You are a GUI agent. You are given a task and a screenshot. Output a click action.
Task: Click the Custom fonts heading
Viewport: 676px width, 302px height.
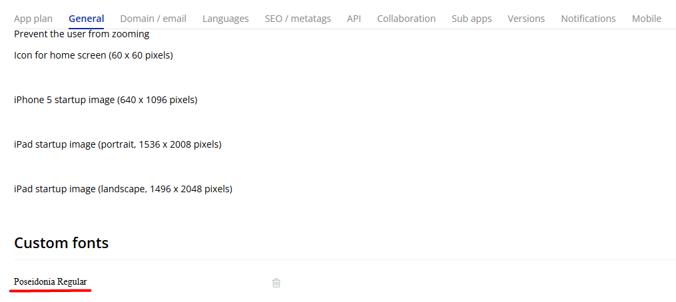click(x=61, y=243)
